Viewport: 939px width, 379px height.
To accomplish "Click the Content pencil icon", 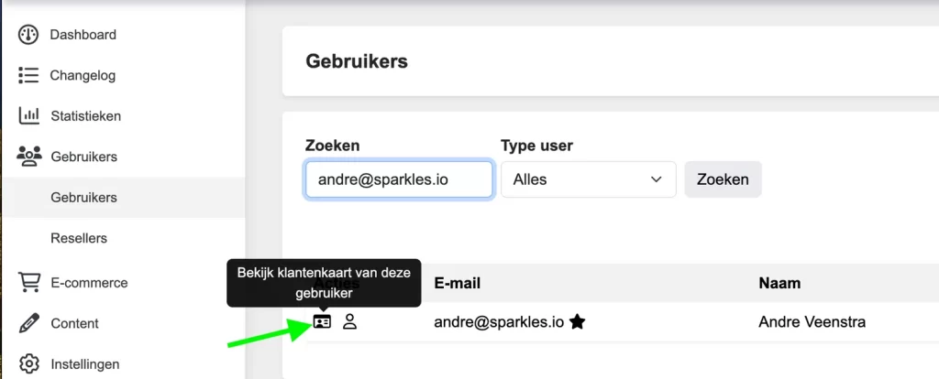I will (x=28, y=323).
